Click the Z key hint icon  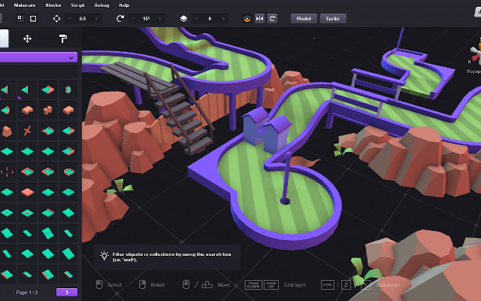[346, 284]
